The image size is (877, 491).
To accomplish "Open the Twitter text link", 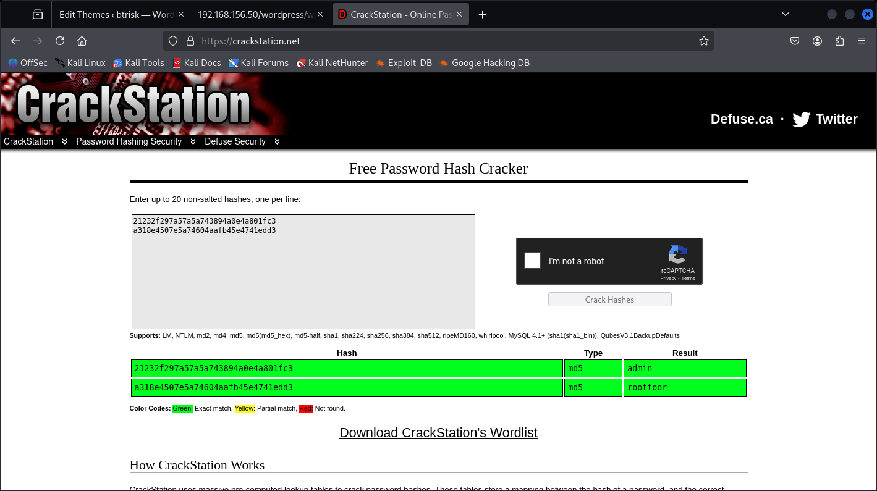I will [836, 119].
